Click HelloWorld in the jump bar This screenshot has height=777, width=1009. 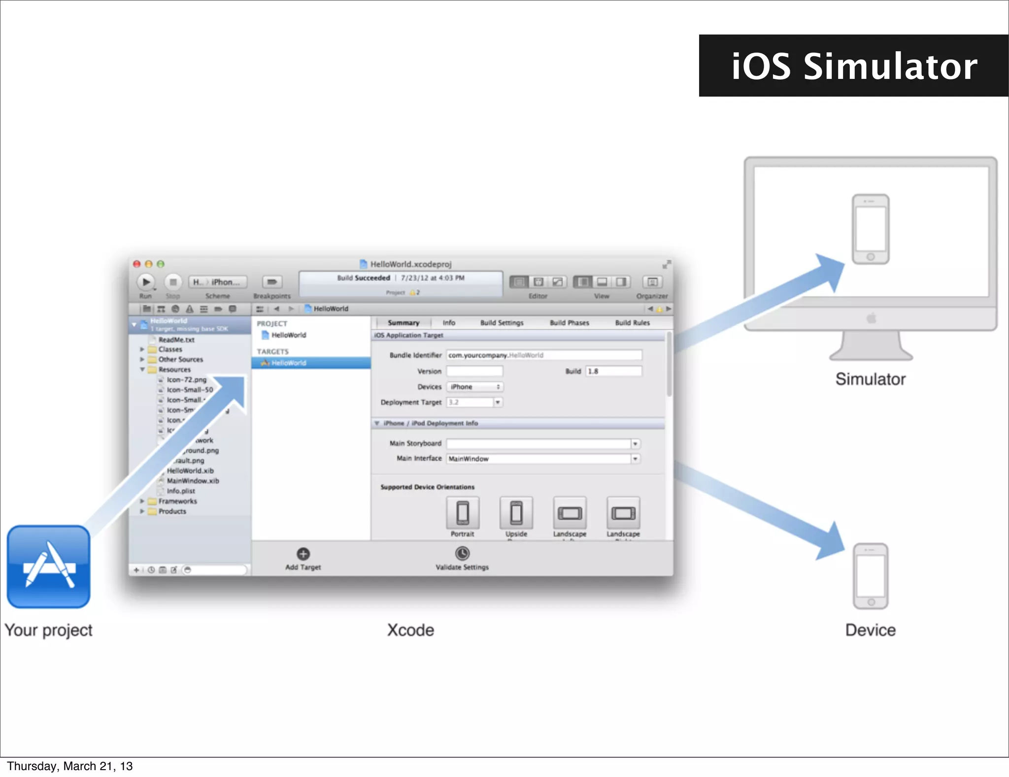point(326,309)
